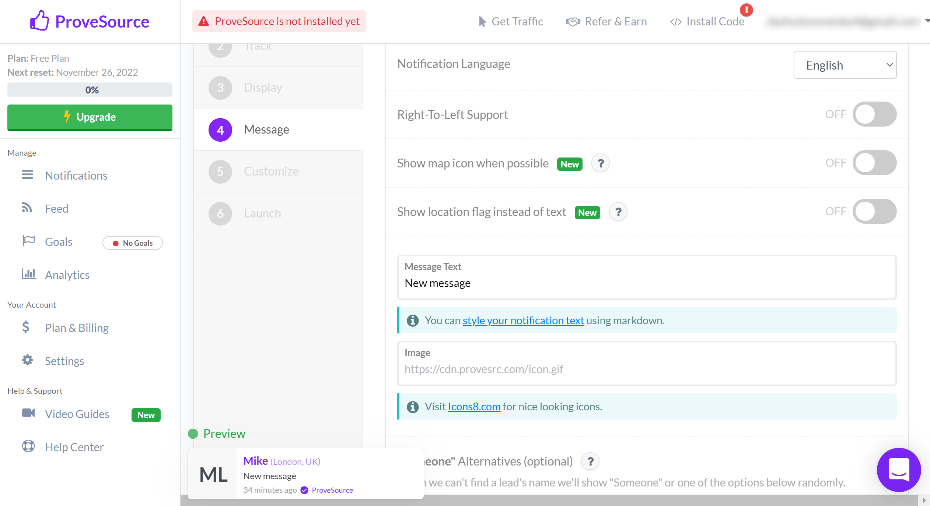
Task: Click the ML avatar in the preview
Action: (x=213, y=474)
